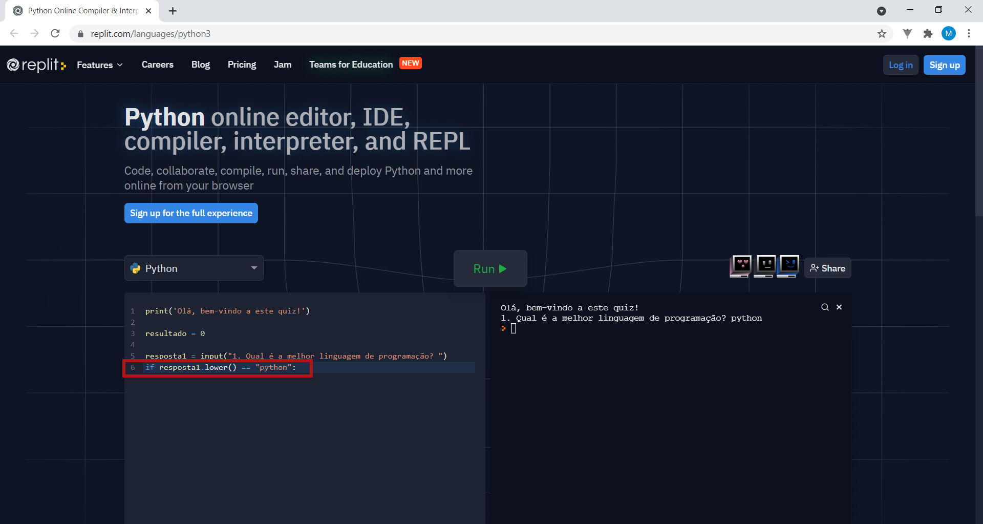Screen dimensions: 983x524
Task: Go back with browser back arrow
Action: pos(14,34)
